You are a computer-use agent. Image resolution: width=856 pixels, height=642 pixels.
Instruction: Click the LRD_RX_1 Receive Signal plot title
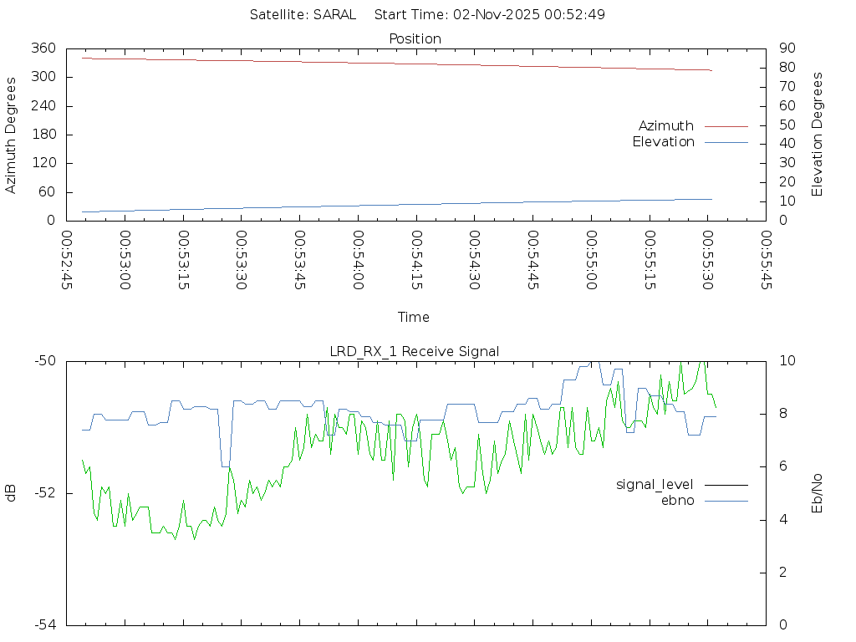(415, 351)
